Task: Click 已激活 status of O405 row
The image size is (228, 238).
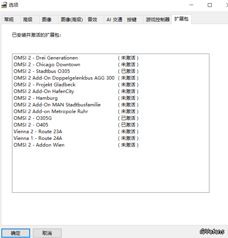Action: point(128,125)
